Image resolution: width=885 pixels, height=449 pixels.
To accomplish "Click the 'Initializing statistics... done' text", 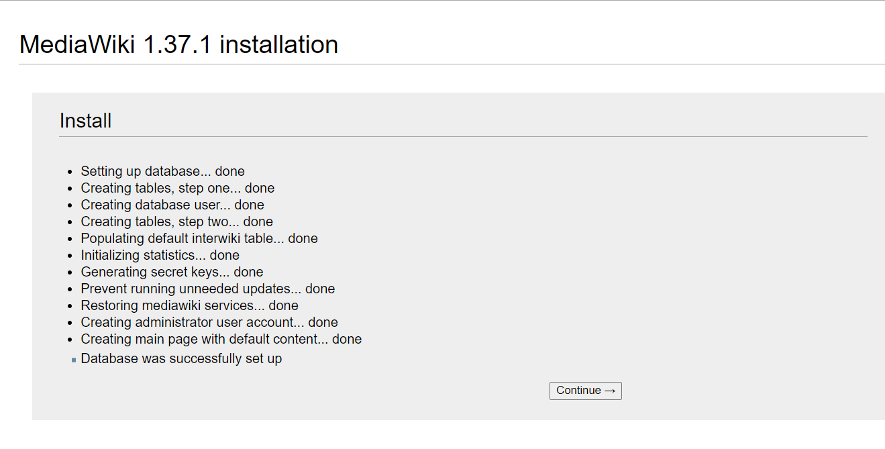I will pos(160,255).
